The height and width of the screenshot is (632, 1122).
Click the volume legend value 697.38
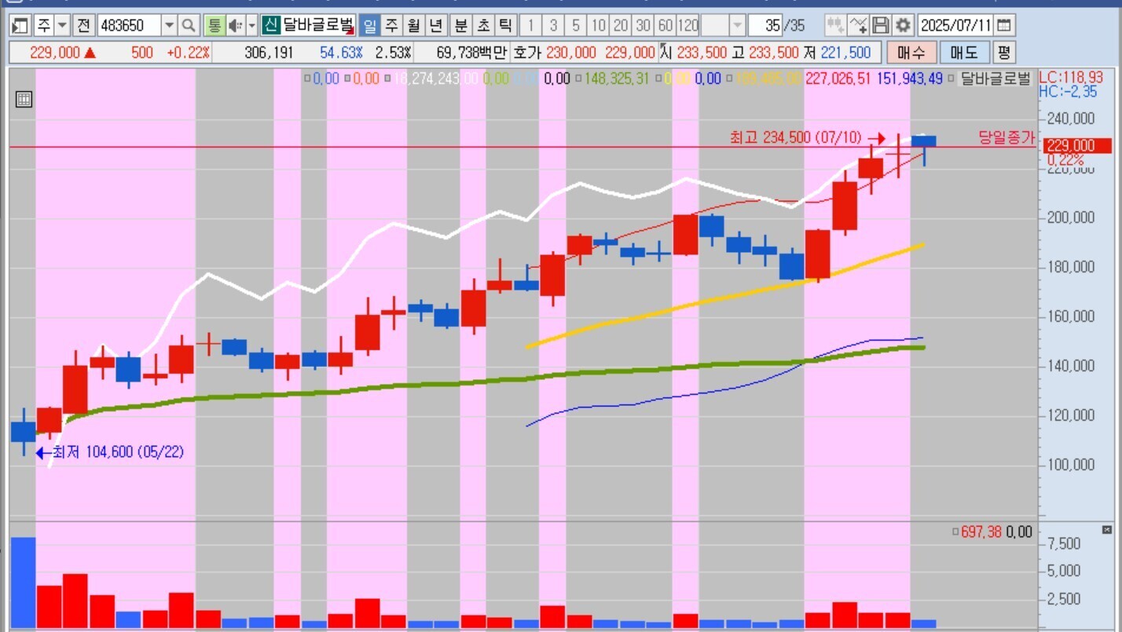(981, 532)
